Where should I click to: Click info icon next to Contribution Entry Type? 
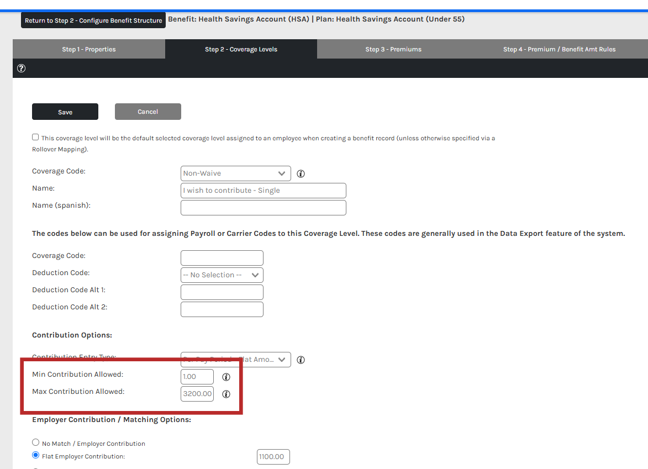click(x=301, y=360)
